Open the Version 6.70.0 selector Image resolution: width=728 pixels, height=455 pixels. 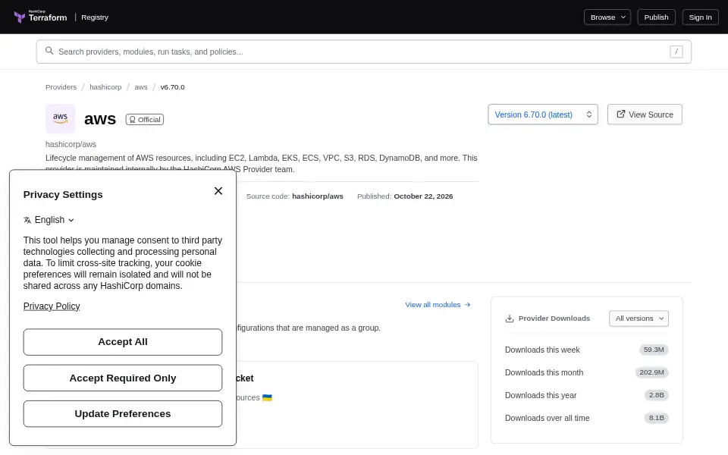coord(543,115)
